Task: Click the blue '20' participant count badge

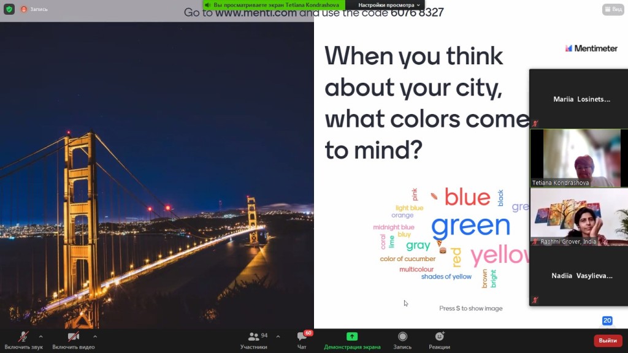Action: pyautogui.click(x=607, y=321)
